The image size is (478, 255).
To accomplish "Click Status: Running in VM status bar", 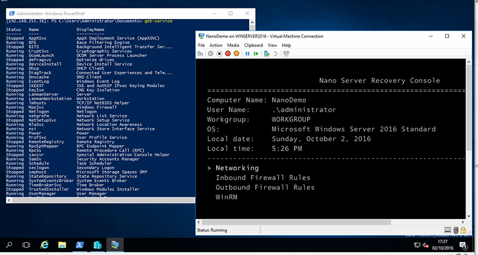I will pos(212,230).
